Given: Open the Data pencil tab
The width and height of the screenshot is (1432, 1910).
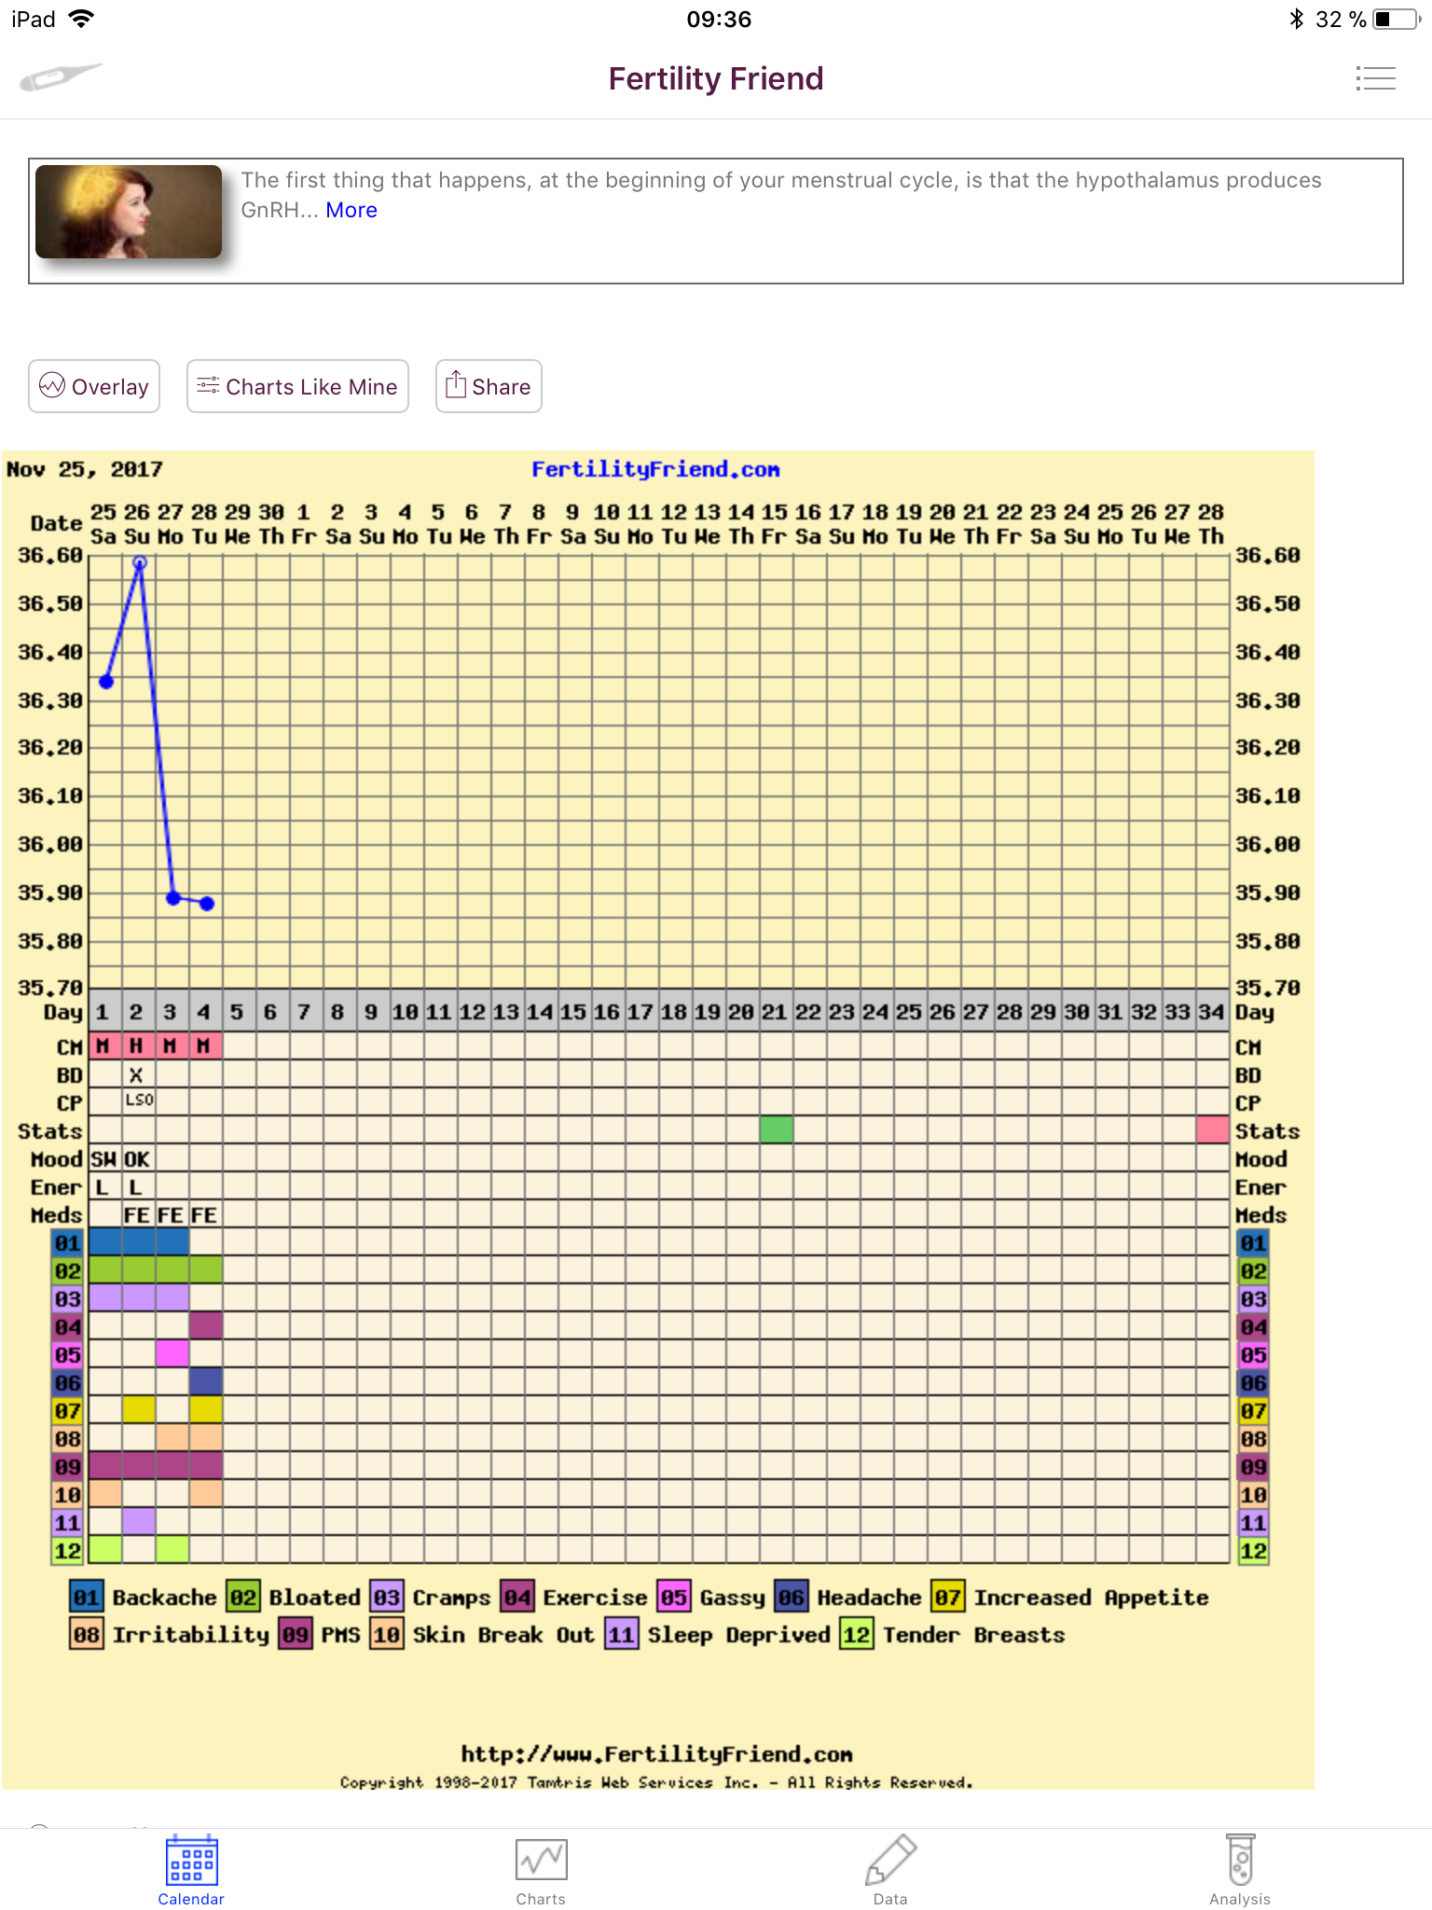Looking at the screenshot, I should (890, 1870).
